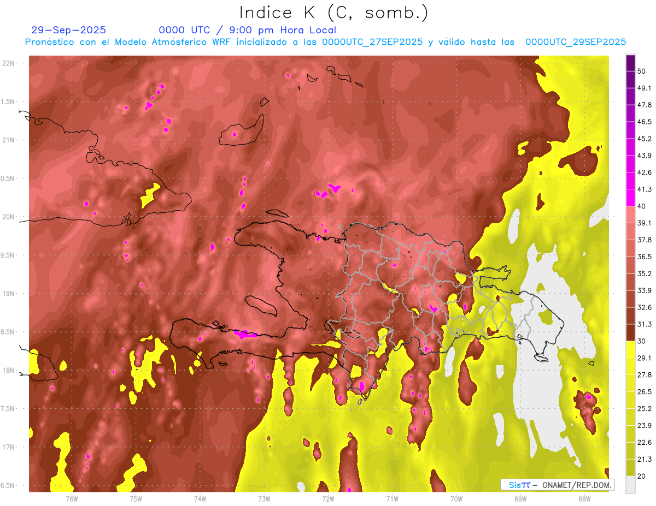The image size is (656, 506).
Task: Click the title "Indice K (C, somb.)"
Action: [333, 13]
